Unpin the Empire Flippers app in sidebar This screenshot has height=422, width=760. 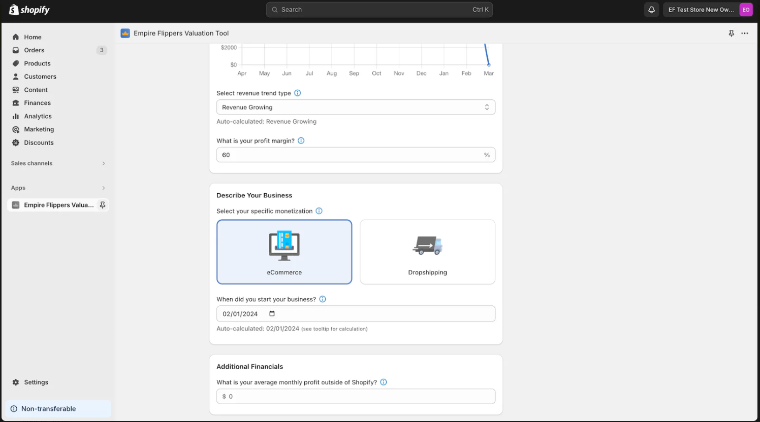coord(103,205)
